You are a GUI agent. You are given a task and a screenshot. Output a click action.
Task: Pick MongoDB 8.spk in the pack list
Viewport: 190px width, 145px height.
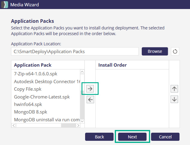(31, 112)
